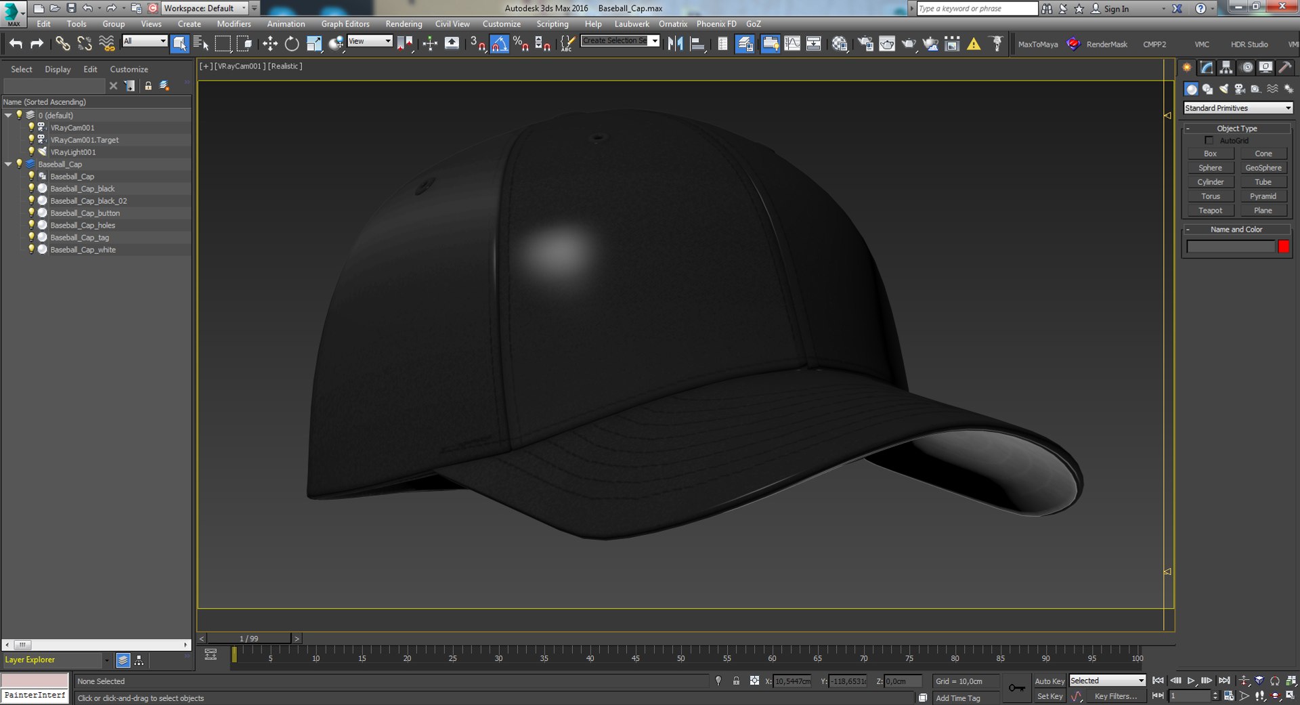Open the Curve Editor icon
Image resolution: width=1300 pixels, height=705 pixels.
792,44
